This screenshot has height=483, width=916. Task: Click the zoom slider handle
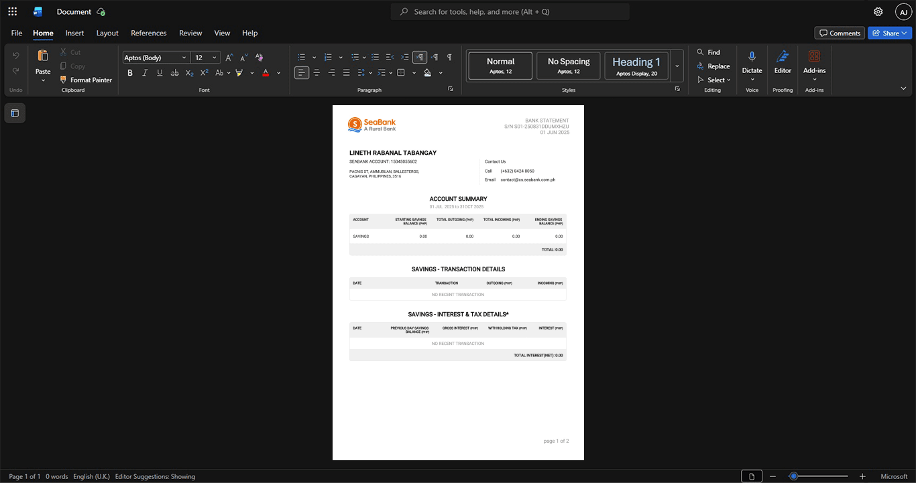[x=793, y=476]
